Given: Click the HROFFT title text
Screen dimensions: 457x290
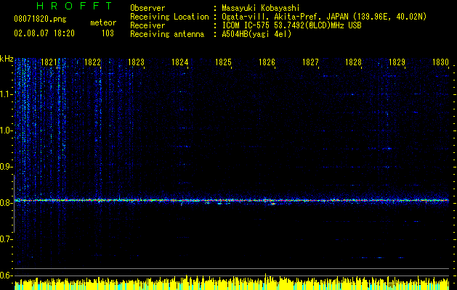Looking at the screenshot, I should tap(74, 6).
